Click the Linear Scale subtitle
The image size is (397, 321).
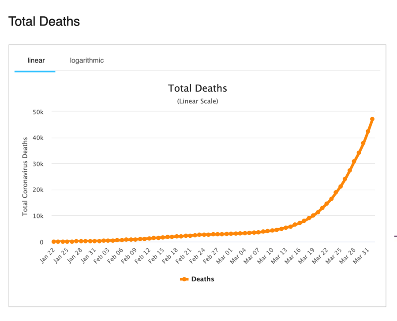click(197, 101)
